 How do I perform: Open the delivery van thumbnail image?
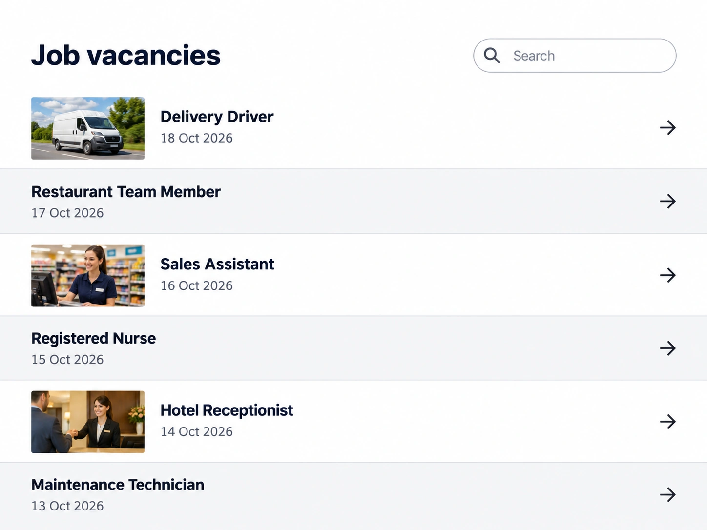(x=88, y=128)
